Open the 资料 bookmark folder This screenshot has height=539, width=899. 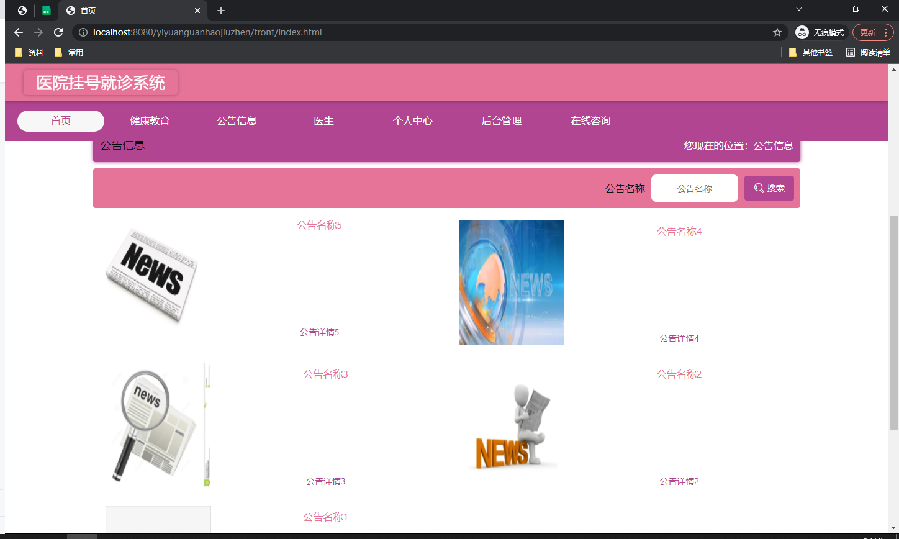[x=29, y=53]
